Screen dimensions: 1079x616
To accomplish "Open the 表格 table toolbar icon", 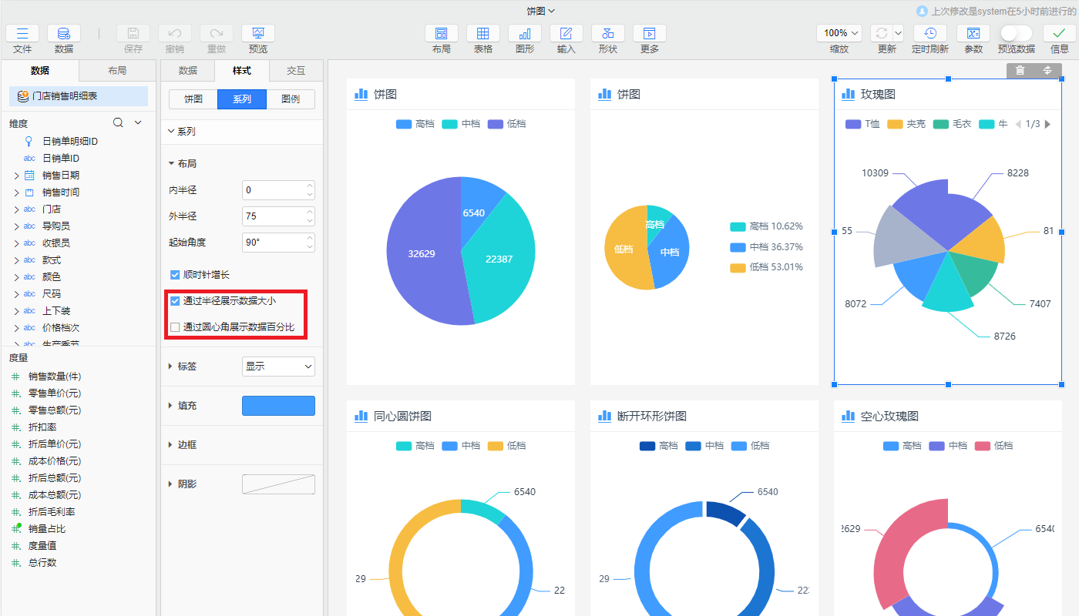I will (x=483, y=33).
